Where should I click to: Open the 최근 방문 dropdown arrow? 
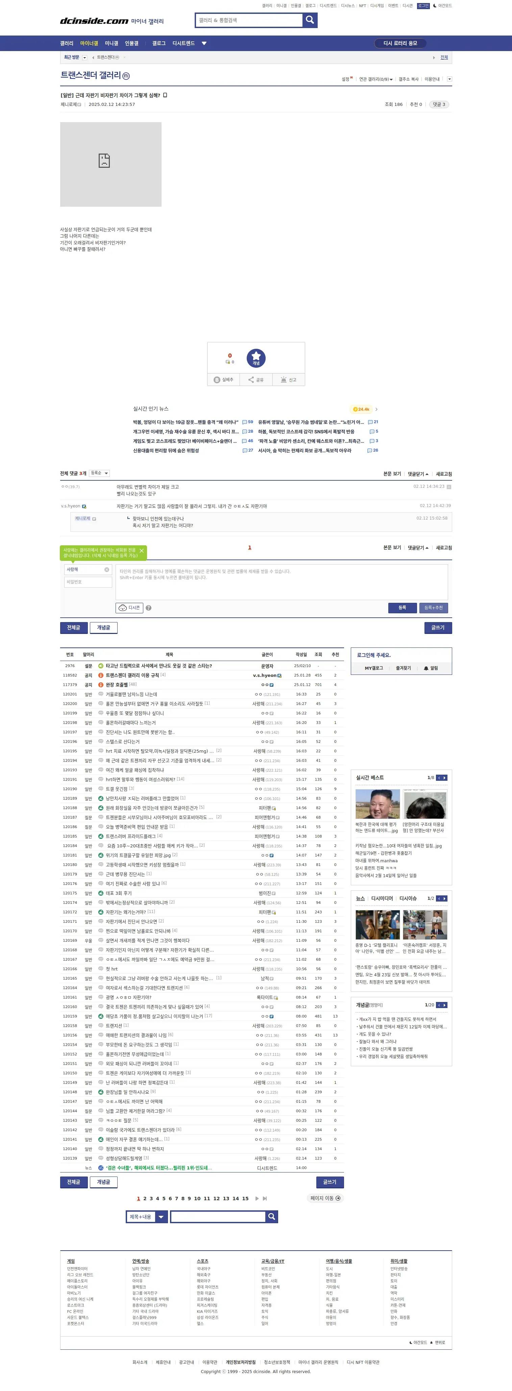(85, 58)
